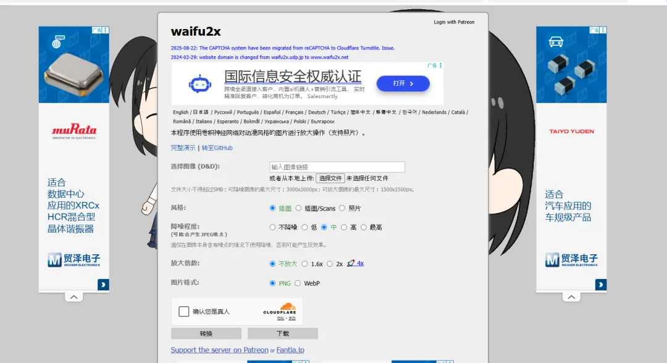Image resolution: width=667 pixels, height=363 pixels.
Task: Click the 转换 convert button
Action: click(206, 333)
